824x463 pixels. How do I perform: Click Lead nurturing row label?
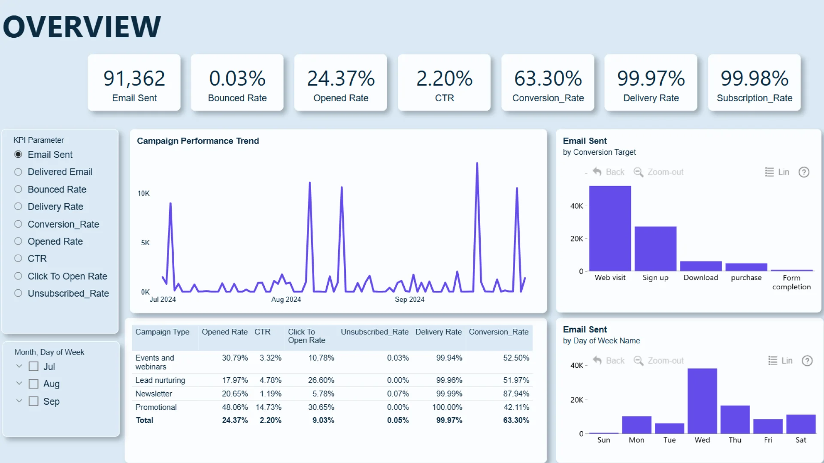(x=160, y=380)
